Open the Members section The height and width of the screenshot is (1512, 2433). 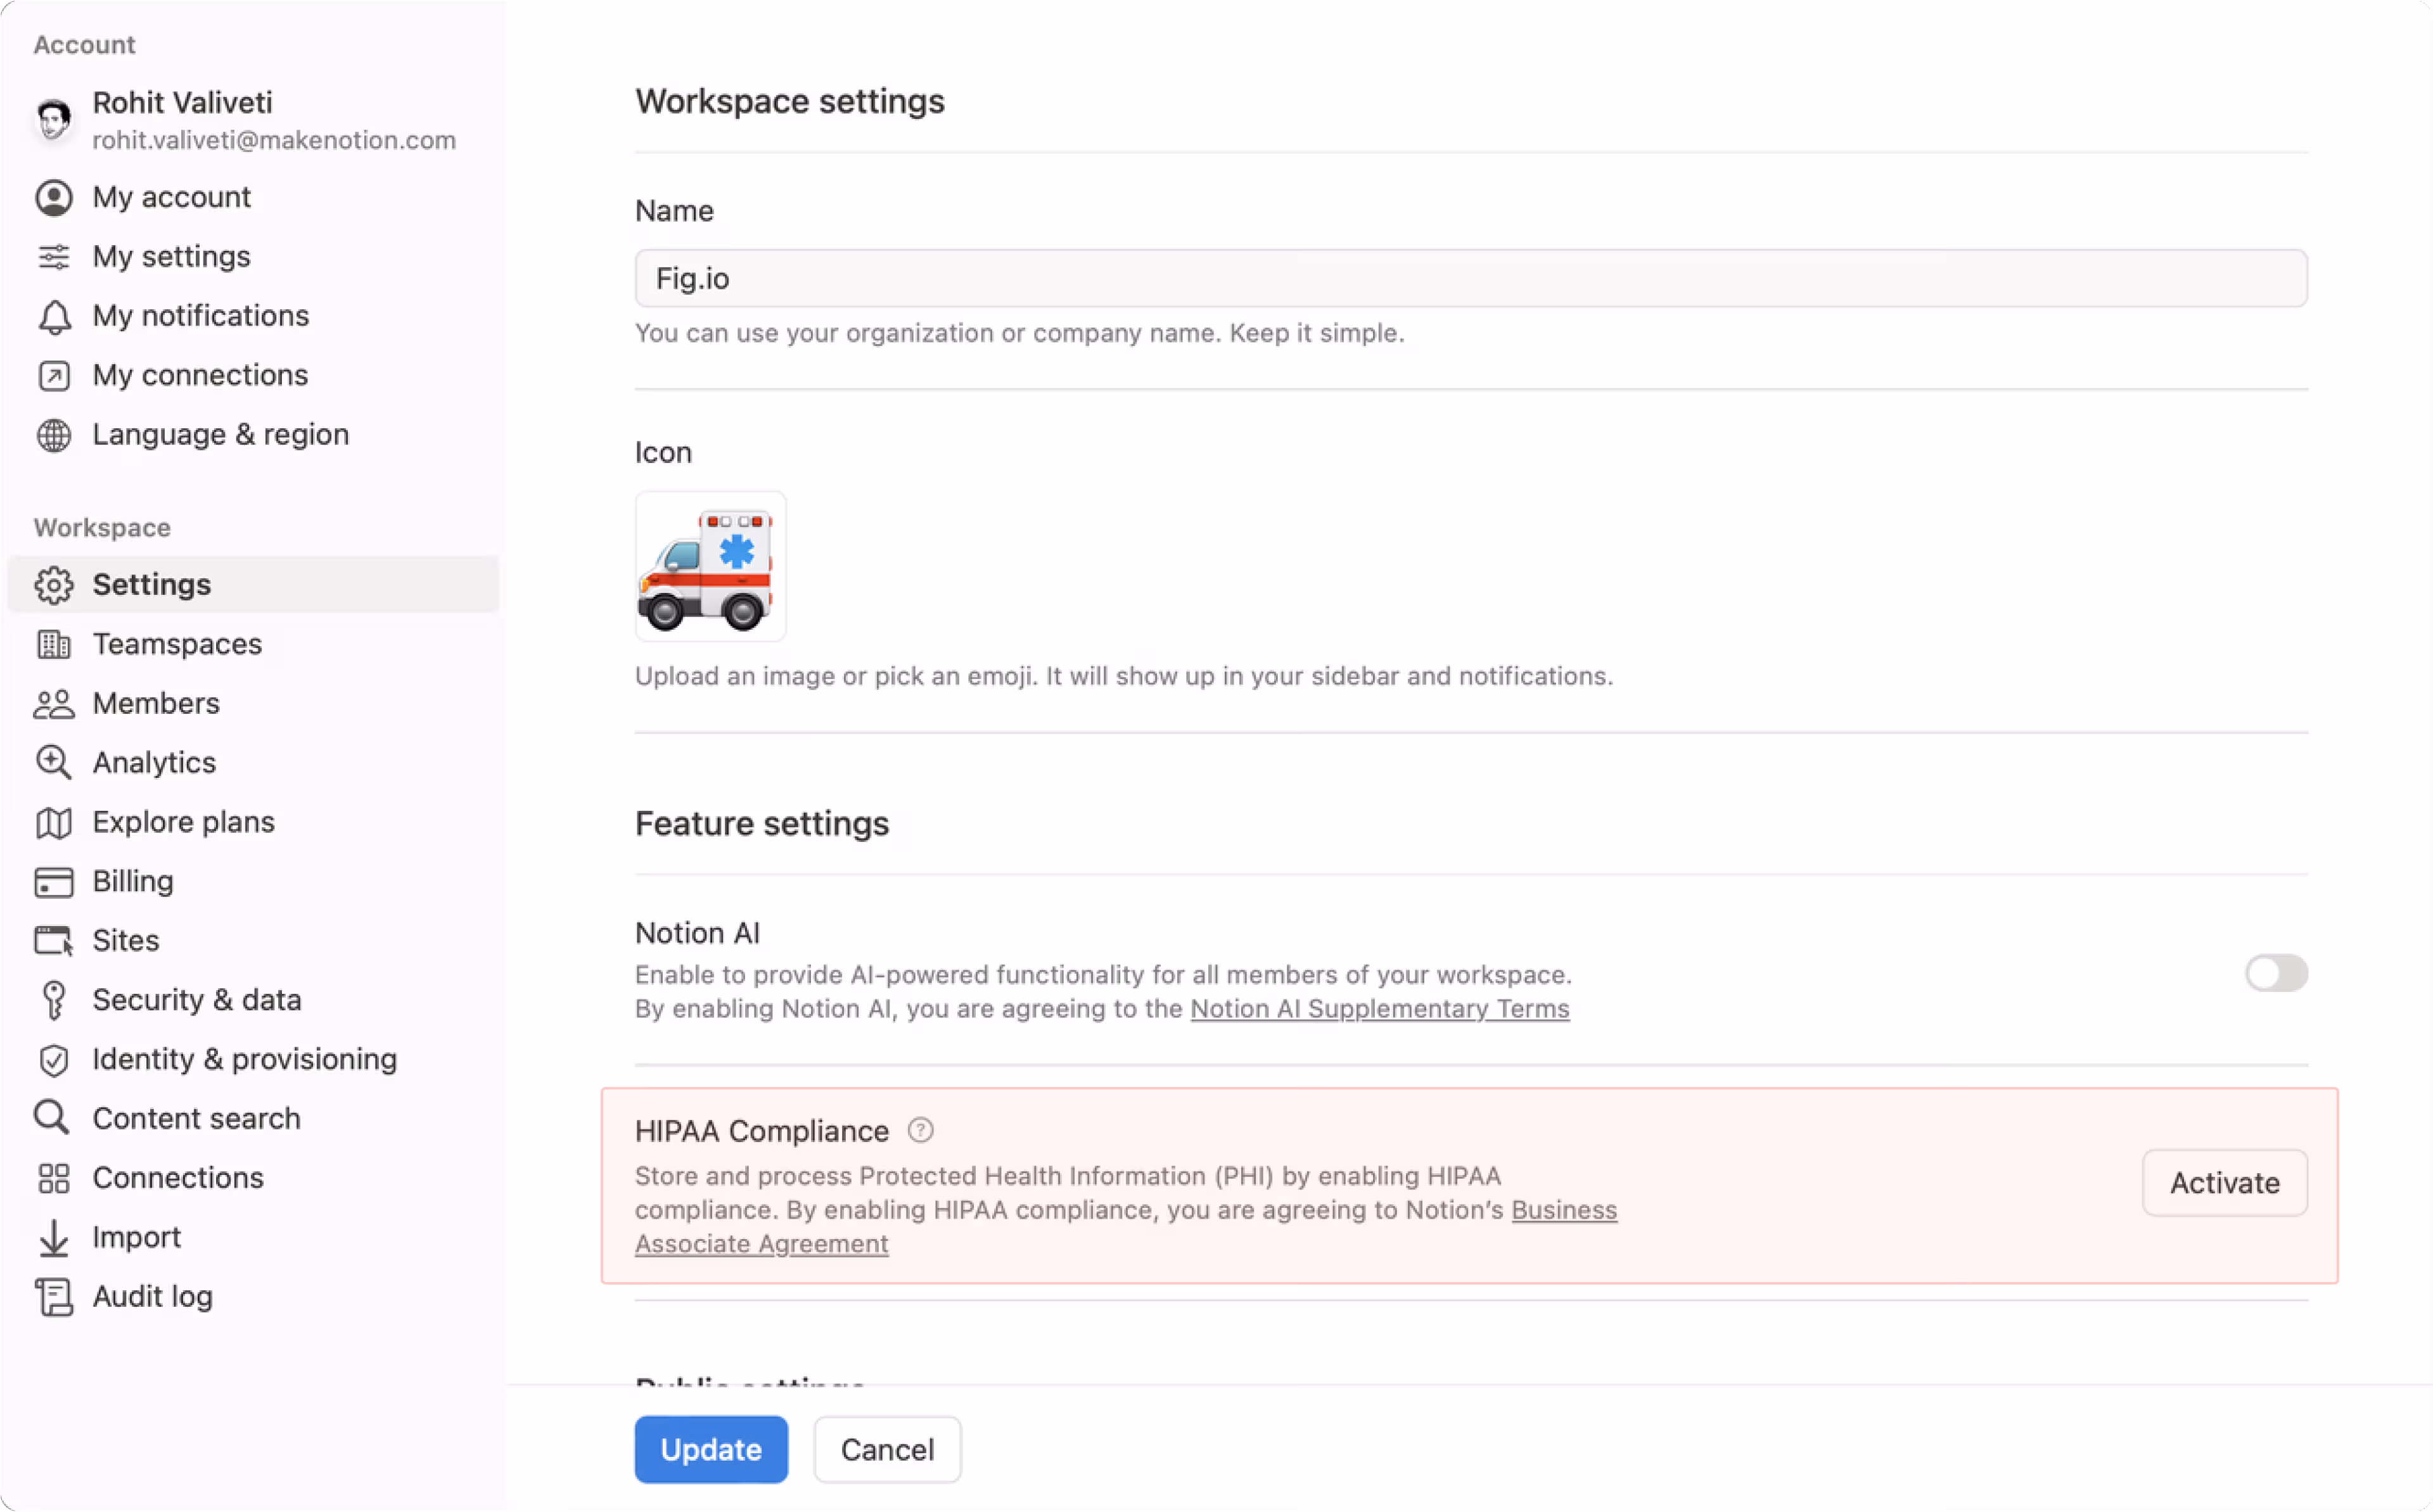click(x=156, y=703)
